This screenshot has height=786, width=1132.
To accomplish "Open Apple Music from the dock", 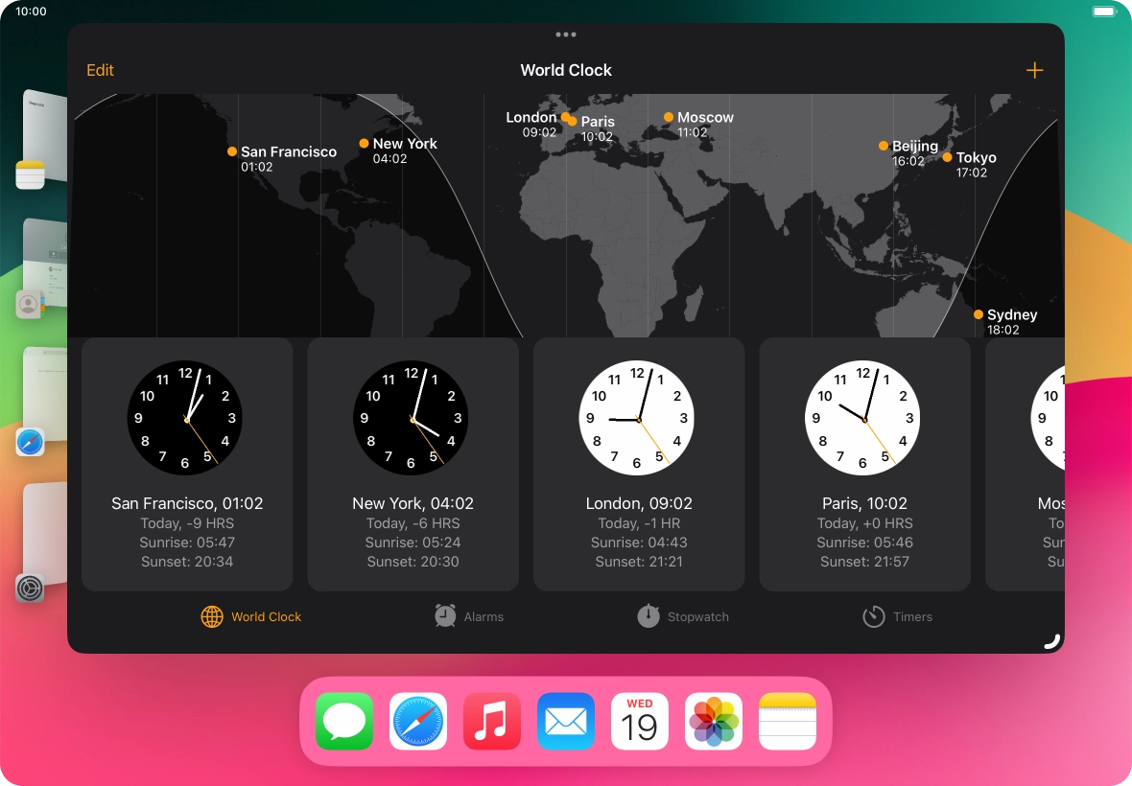I will coord(492,722).
